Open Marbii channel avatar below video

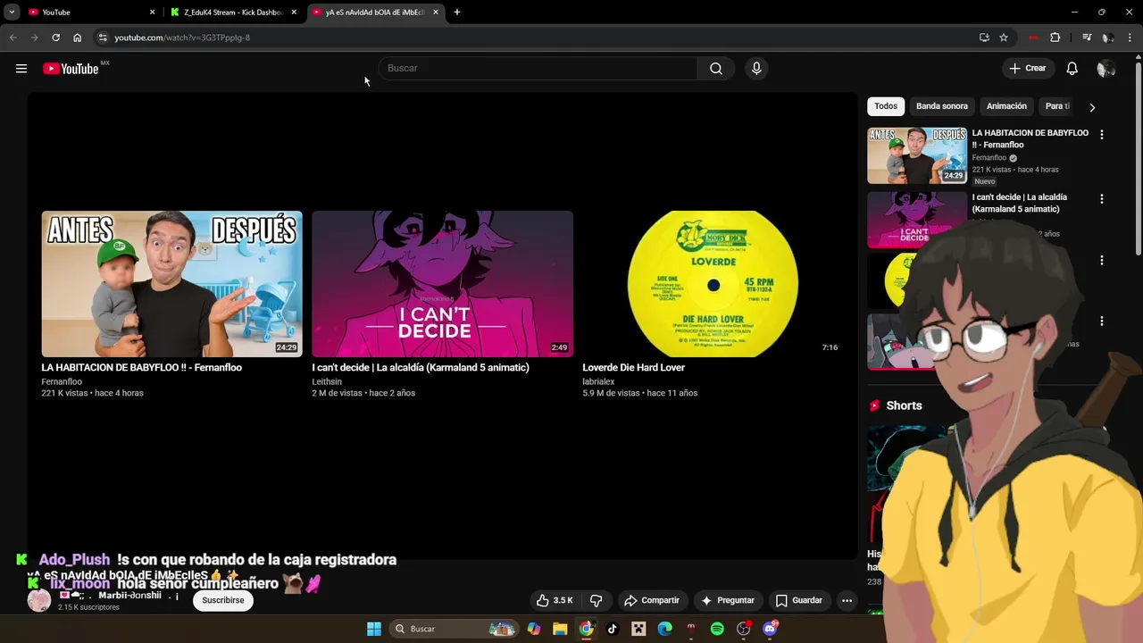(x=39, y=600)
